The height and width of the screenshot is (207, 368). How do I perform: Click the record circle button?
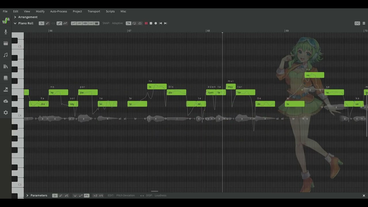tap(156, 23)
